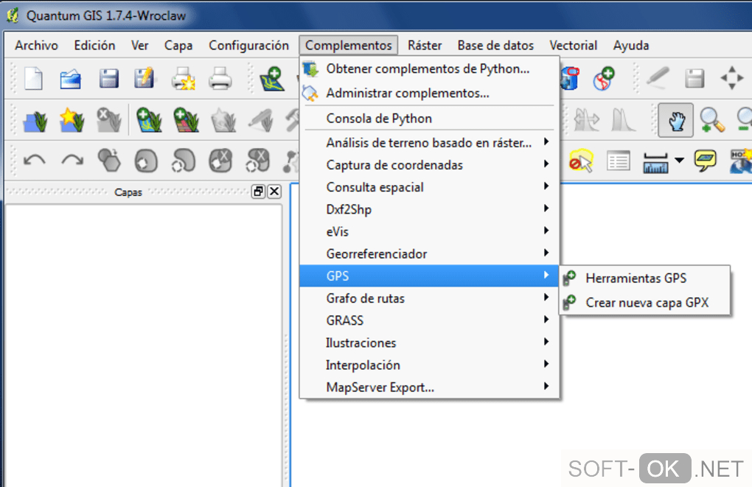Select the Pan Map hand tool
Image resolution: width=752 pixels, height=487 pixels.
pos(676,120)
